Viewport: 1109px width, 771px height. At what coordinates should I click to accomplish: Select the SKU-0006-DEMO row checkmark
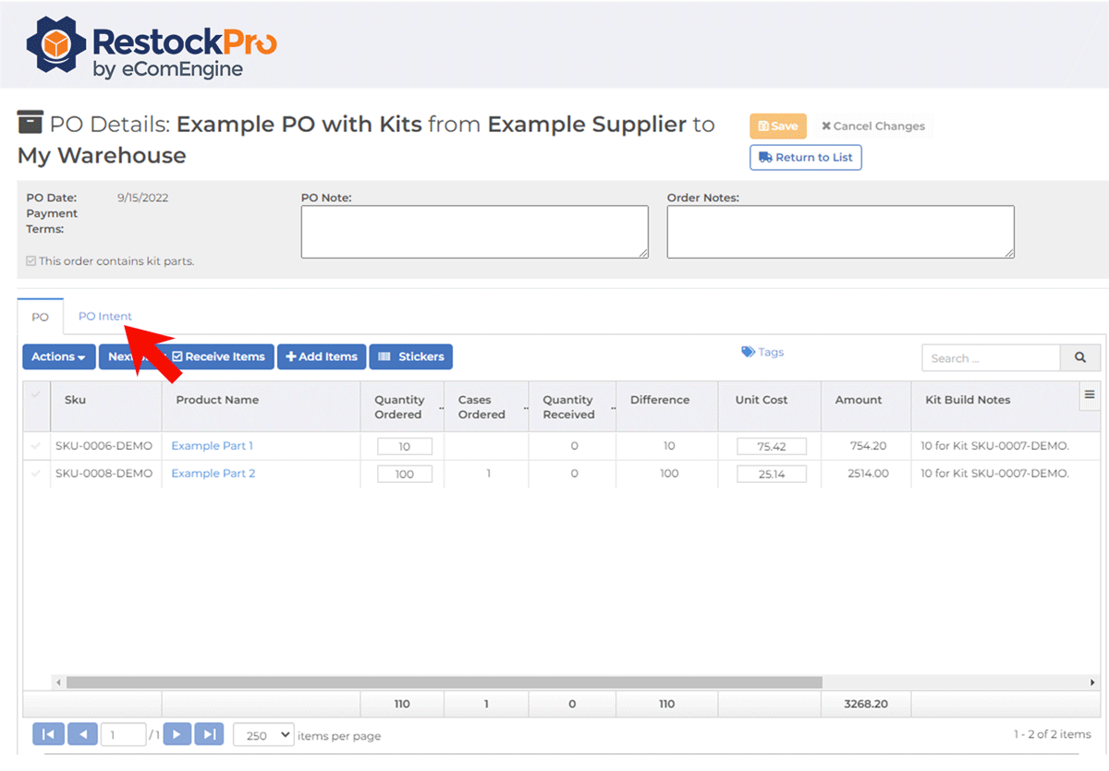tap(36, 446)
